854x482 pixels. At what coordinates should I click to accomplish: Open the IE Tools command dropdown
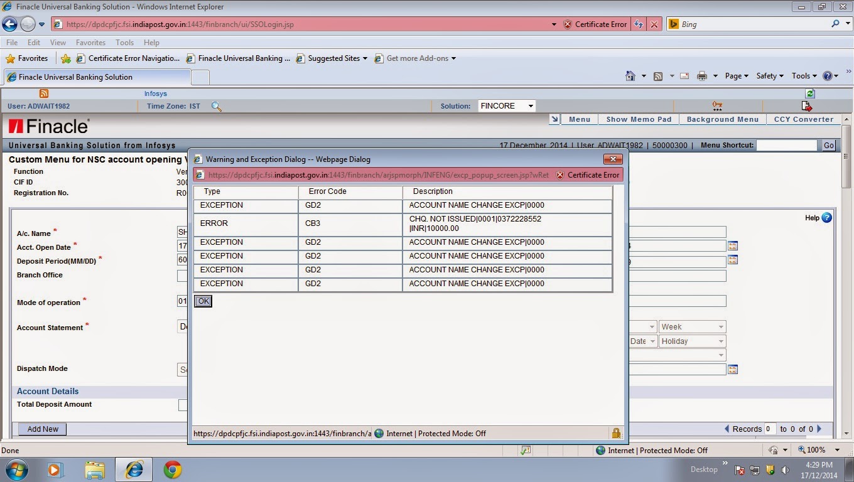(x=804, y=76)
